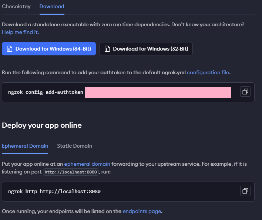Viewport: 262px width, 220px height.
Task: Click file icon in 64-Bit download button
Action: tap(10, 49)
